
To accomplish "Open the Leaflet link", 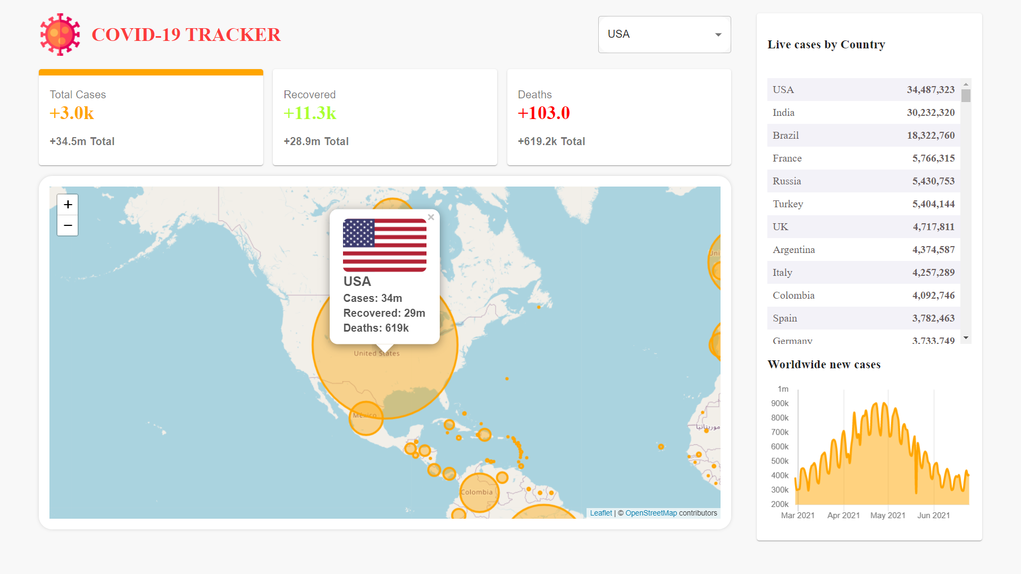I will [601, 513].
